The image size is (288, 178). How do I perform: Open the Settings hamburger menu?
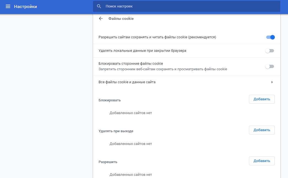coord(8,6)
